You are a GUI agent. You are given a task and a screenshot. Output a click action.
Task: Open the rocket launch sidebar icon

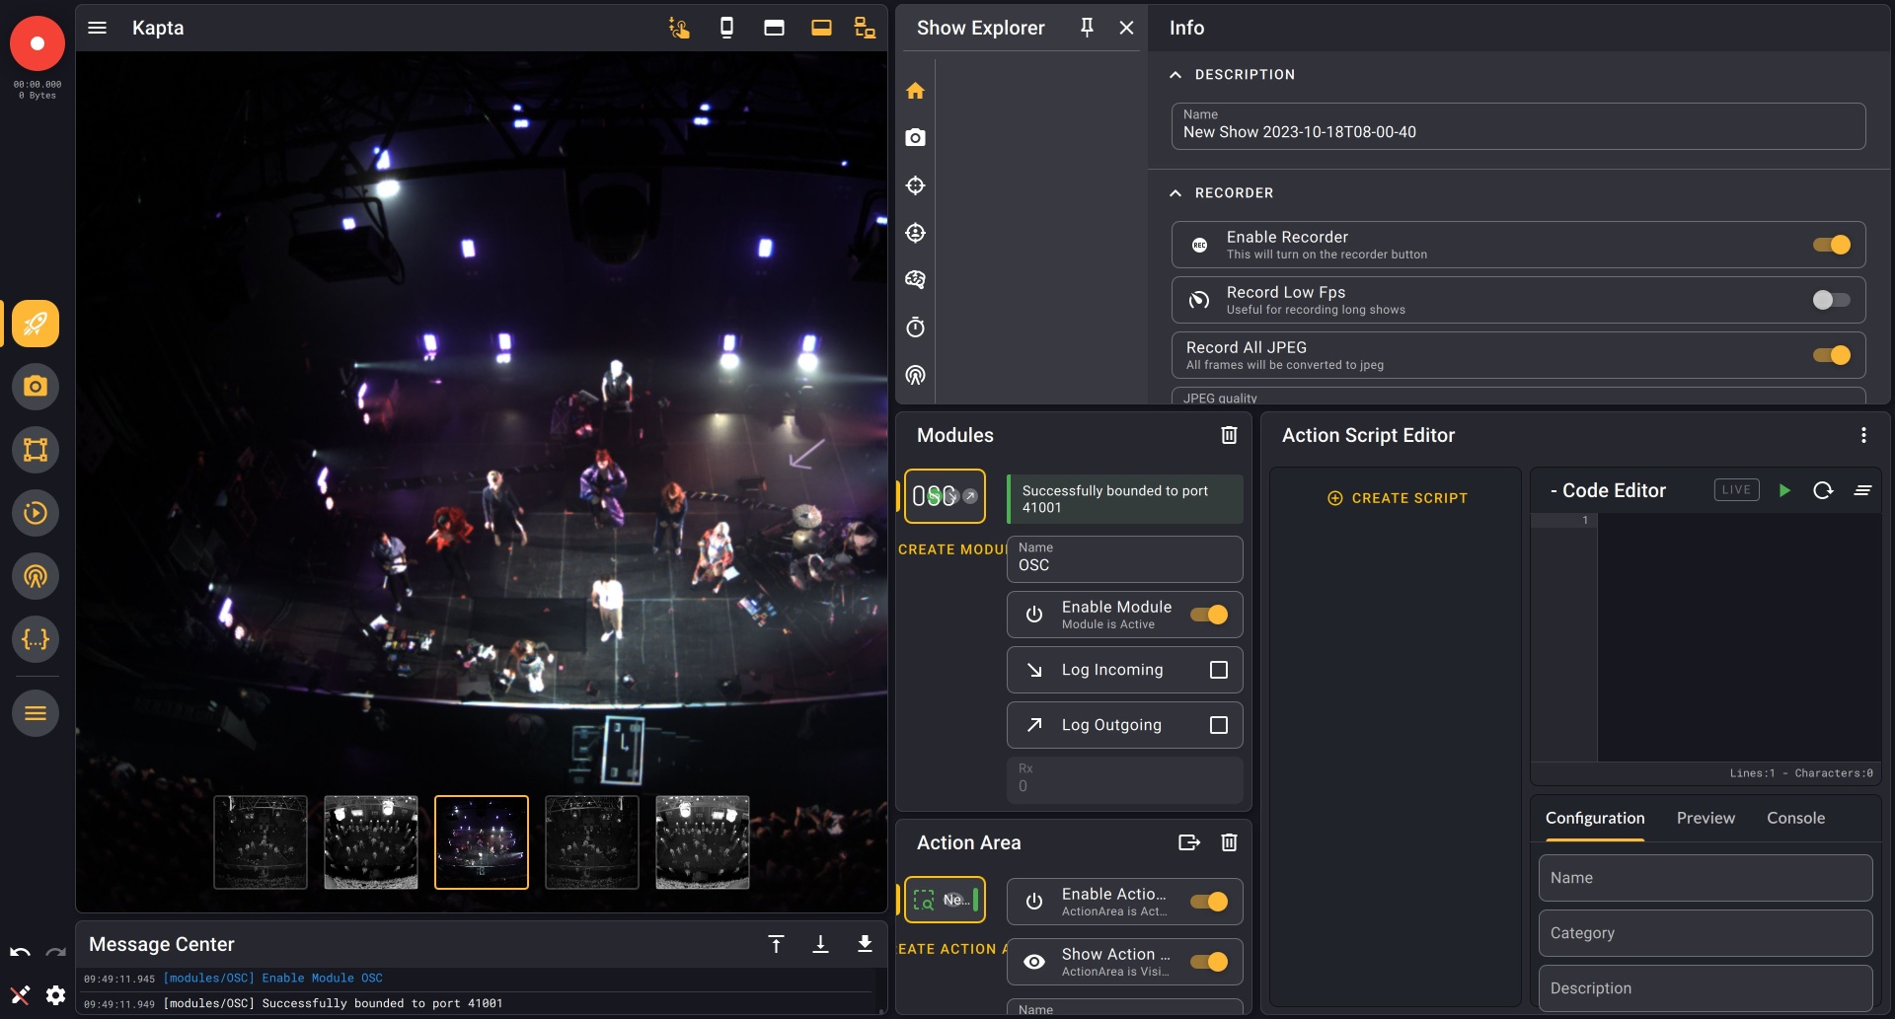[36, 324]
